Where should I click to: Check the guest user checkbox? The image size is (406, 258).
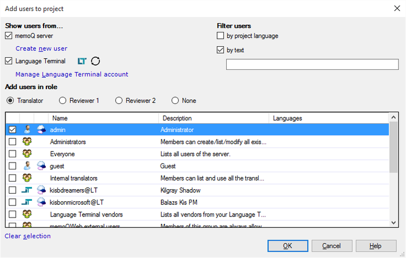click(12, 166)
